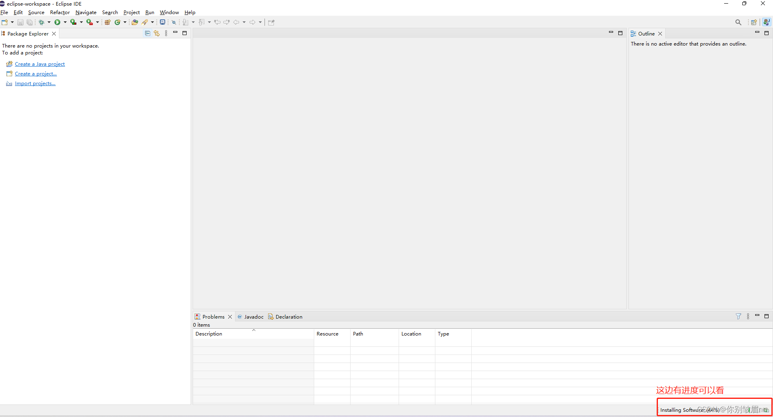This screenshot has width=773, height=417.
Task: Sort by the Description column header
Action: pos(208,334)
